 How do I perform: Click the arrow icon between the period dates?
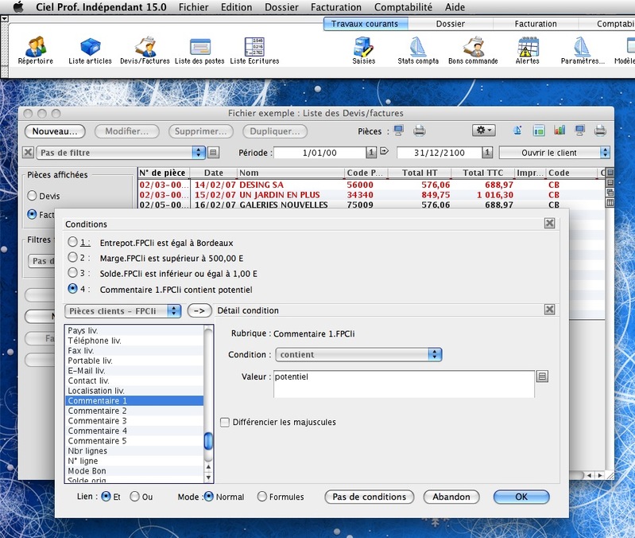pos(385,151)
